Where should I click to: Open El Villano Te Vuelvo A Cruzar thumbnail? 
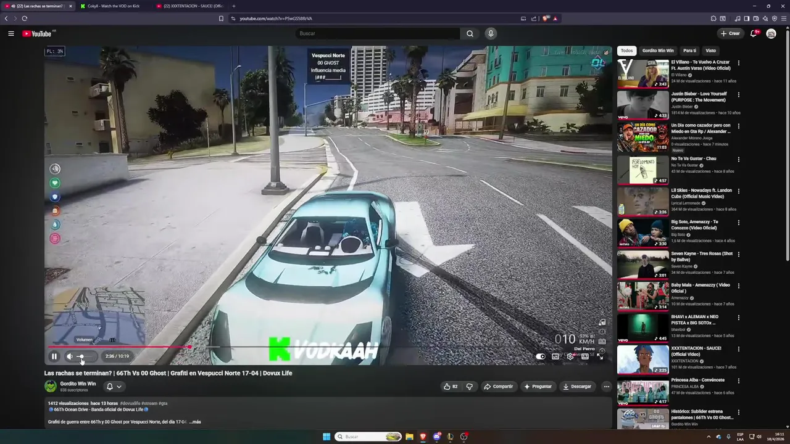pos(642,73)
